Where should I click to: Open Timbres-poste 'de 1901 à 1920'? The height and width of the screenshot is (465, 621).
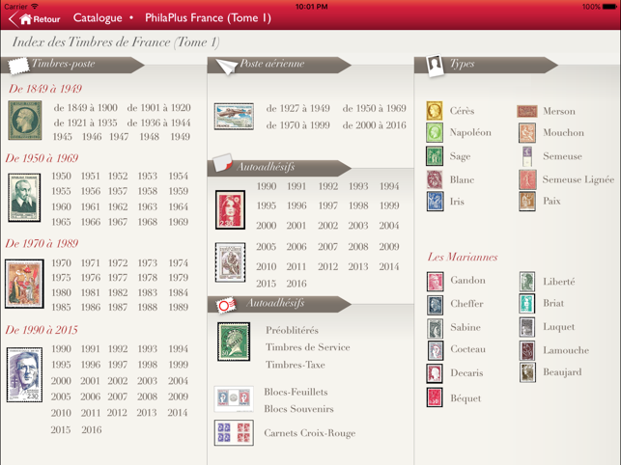tap(158, 108)
